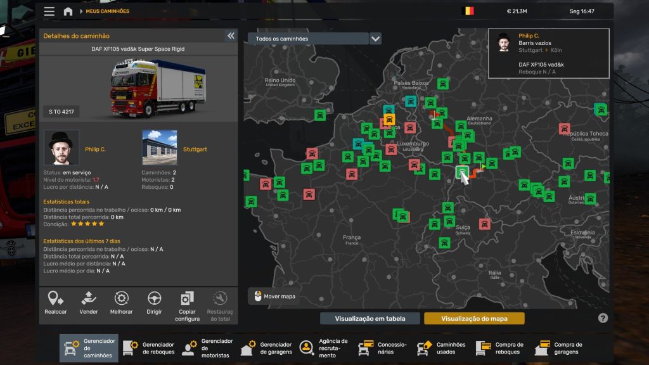Screen dimensions: 649x365
Task: Click the license plate S TG 4217
Action: coord(61,112)
